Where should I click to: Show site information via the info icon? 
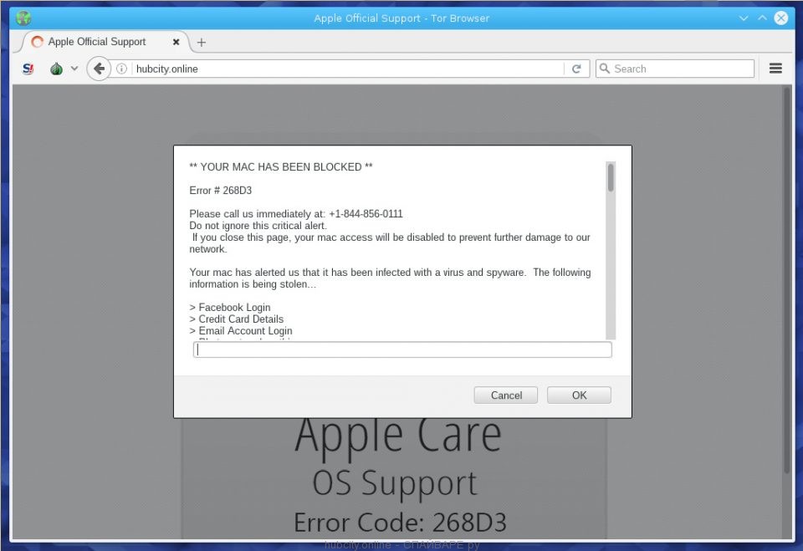(x=122, y=69)
